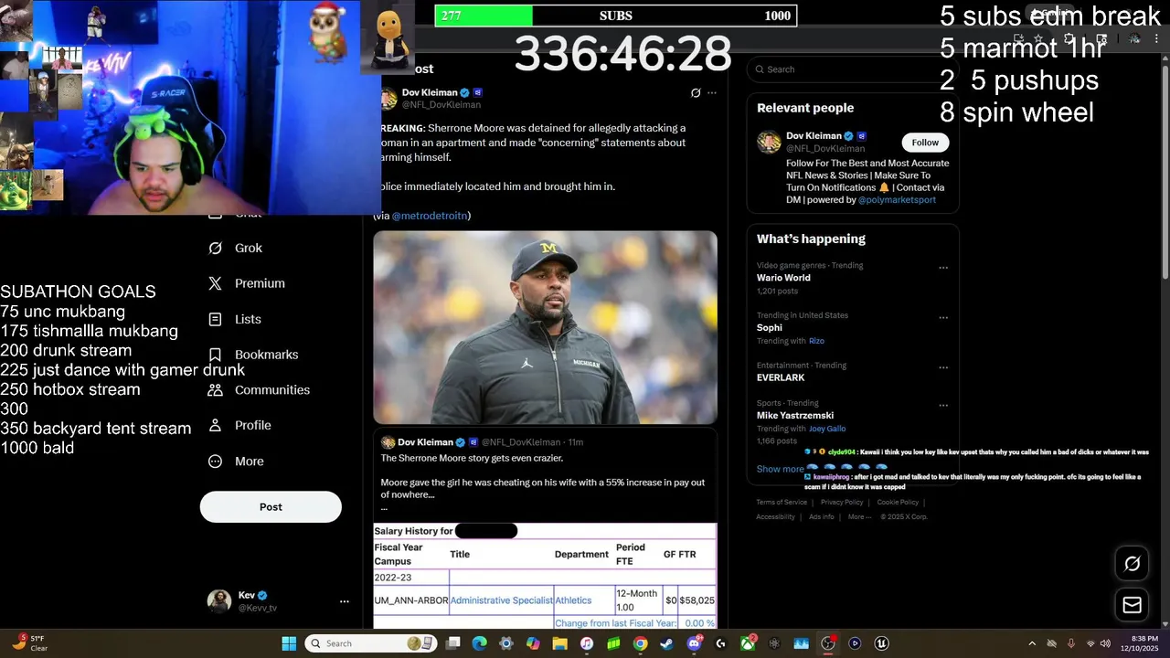Open options for EVERLARK trend

943,368
